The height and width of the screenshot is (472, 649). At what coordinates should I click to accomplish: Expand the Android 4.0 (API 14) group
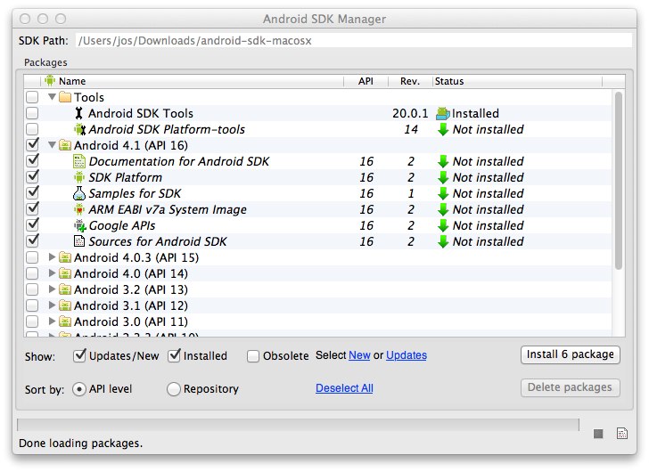point(52,273)
